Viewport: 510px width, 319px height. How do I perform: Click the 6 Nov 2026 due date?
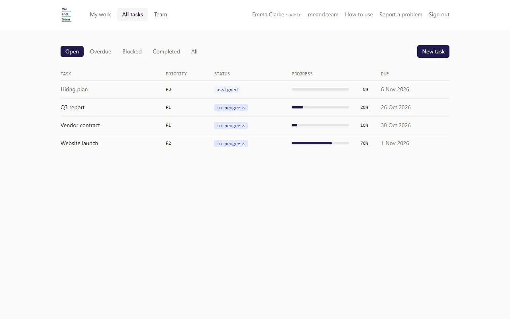pos(395,89)
